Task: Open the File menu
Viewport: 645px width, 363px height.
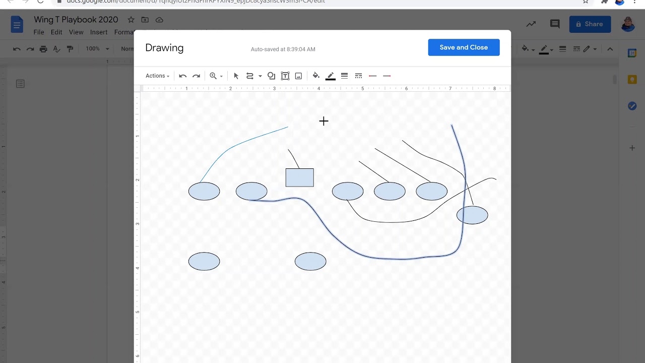Action: click(38, 32)
